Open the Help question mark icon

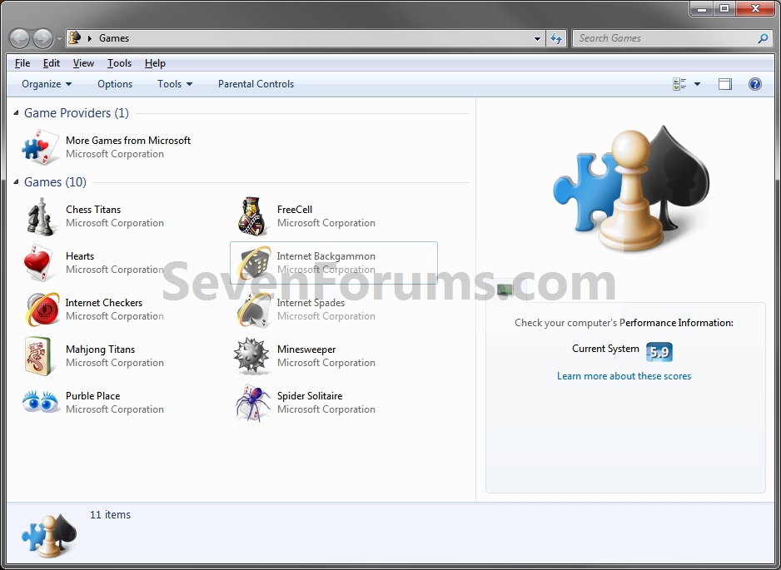(x=754, y=84)
